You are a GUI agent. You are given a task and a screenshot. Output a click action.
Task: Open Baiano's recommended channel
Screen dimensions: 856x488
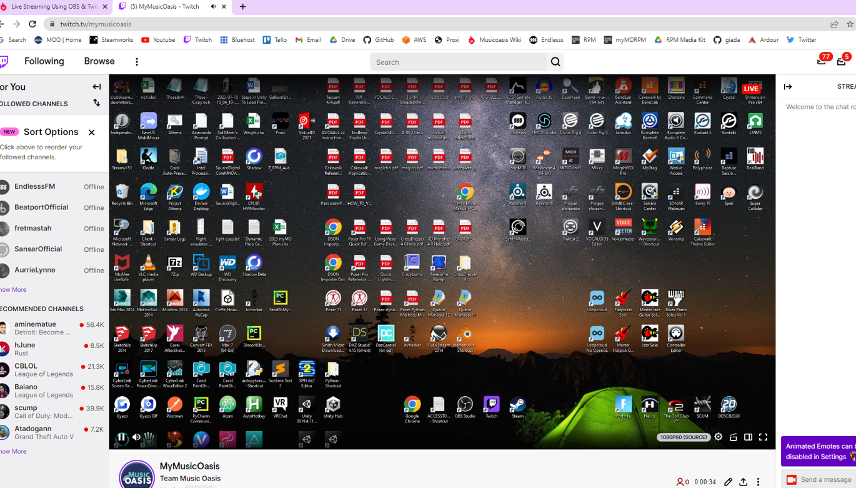52,391
